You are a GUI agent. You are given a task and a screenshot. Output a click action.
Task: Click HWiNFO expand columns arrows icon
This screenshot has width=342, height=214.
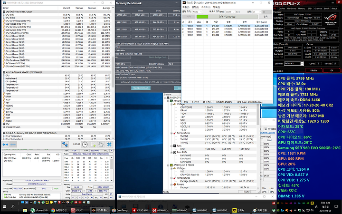[5, 145]
